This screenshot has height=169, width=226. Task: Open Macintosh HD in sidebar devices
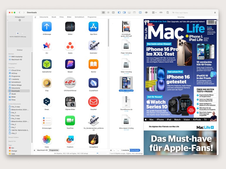tap(17, 59)
